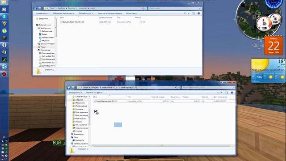Sort by Сжатый размер column

(158, 97)
